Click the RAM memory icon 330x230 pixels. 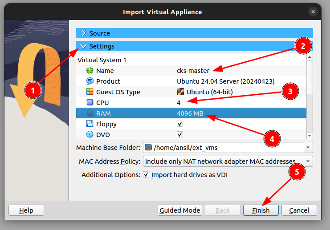click(x=90, y=113)
